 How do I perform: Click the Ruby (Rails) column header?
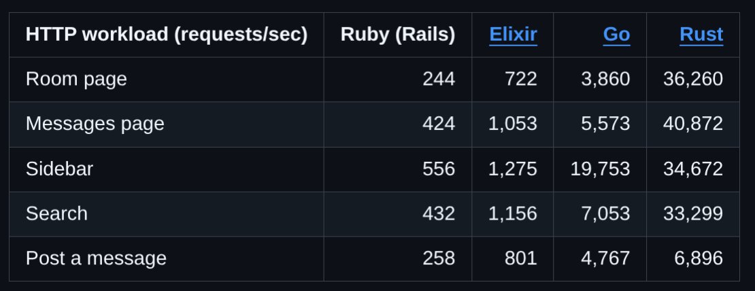[x=398, y=35]
